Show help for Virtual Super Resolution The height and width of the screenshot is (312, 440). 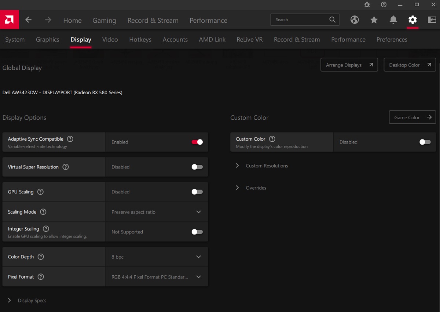point(66,167)
